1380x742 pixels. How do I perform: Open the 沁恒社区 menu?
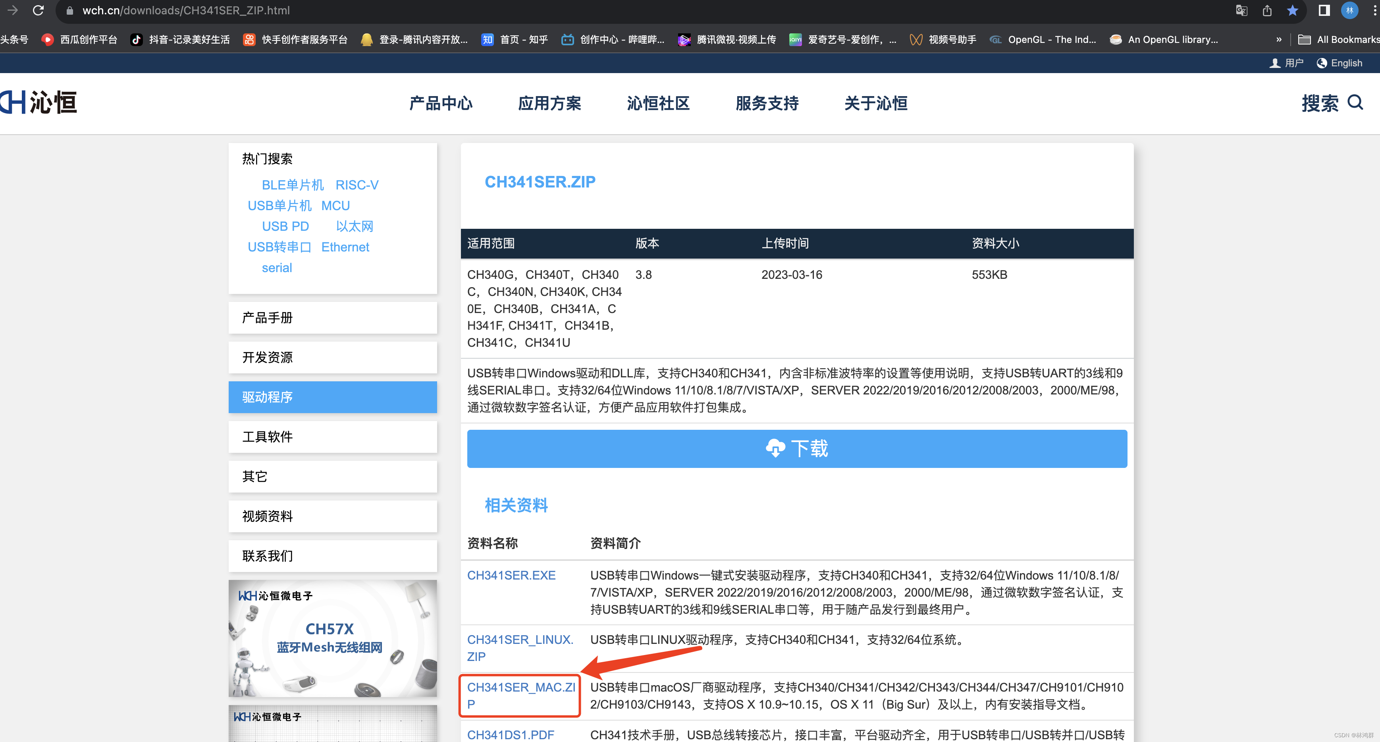coord(658,103)
